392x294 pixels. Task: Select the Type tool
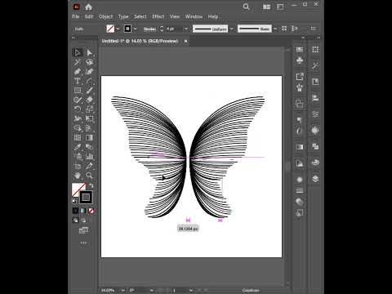pos(78,81)
